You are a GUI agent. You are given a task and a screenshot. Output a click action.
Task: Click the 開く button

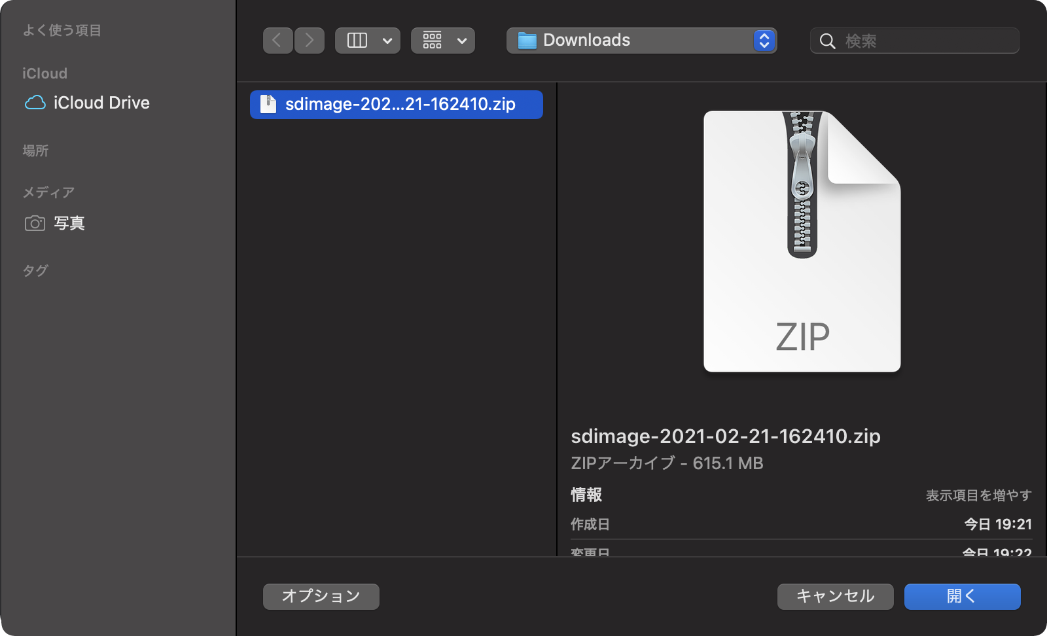tap(962, 596)
